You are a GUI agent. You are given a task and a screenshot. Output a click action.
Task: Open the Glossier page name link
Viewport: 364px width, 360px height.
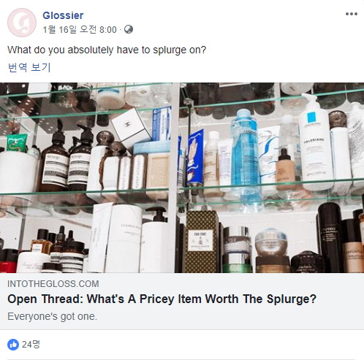tap(63, 15)
